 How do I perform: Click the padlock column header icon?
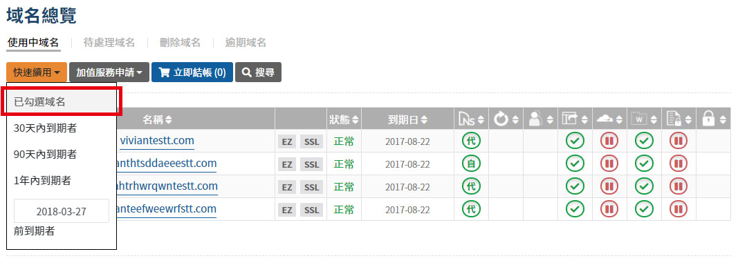click(708, 119)
